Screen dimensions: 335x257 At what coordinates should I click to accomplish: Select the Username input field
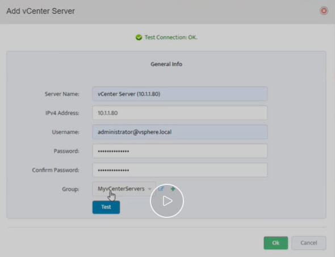180,132
